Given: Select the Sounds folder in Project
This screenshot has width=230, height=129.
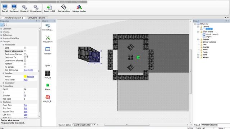Looking at the screenshot, I should click(x=206, y=47).
